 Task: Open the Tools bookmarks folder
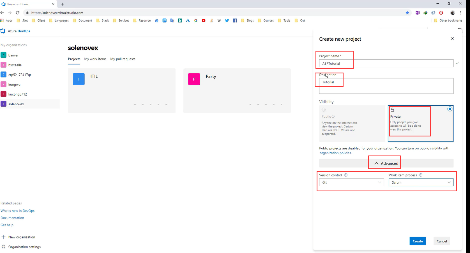coord(284,20)
